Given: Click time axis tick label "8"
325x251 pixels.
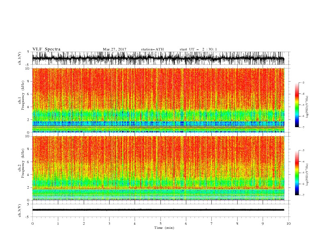Looking at the screenshot, I should 237,224.
